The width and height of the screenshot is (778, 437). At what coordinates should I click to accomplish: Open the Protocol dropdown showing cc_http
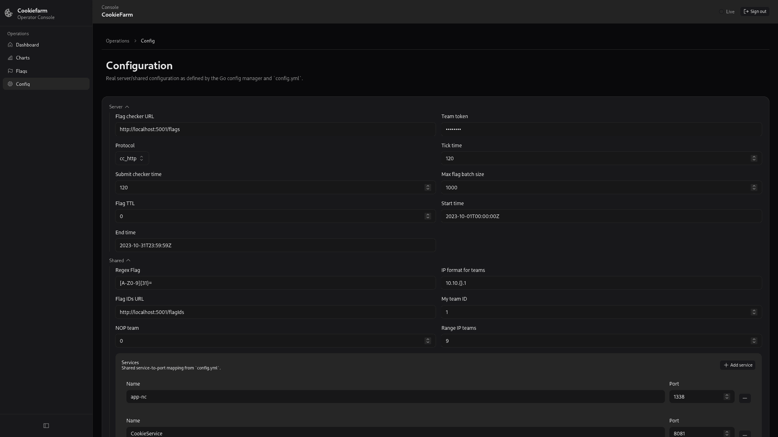(x=131, y=158)
